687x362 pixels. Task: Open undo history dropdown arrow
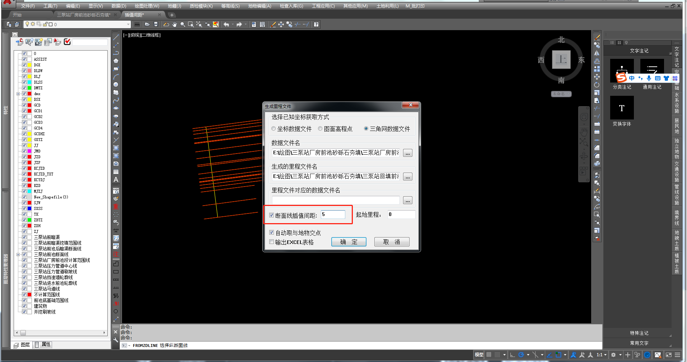tap(233, 24)
